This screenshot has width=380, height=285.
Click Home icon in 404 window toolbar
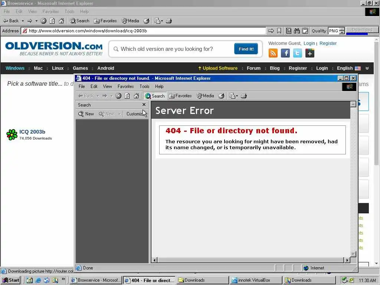tap(136, 96)
